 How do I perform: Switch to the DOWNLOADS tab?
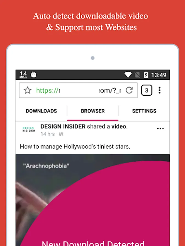point(41,111)
